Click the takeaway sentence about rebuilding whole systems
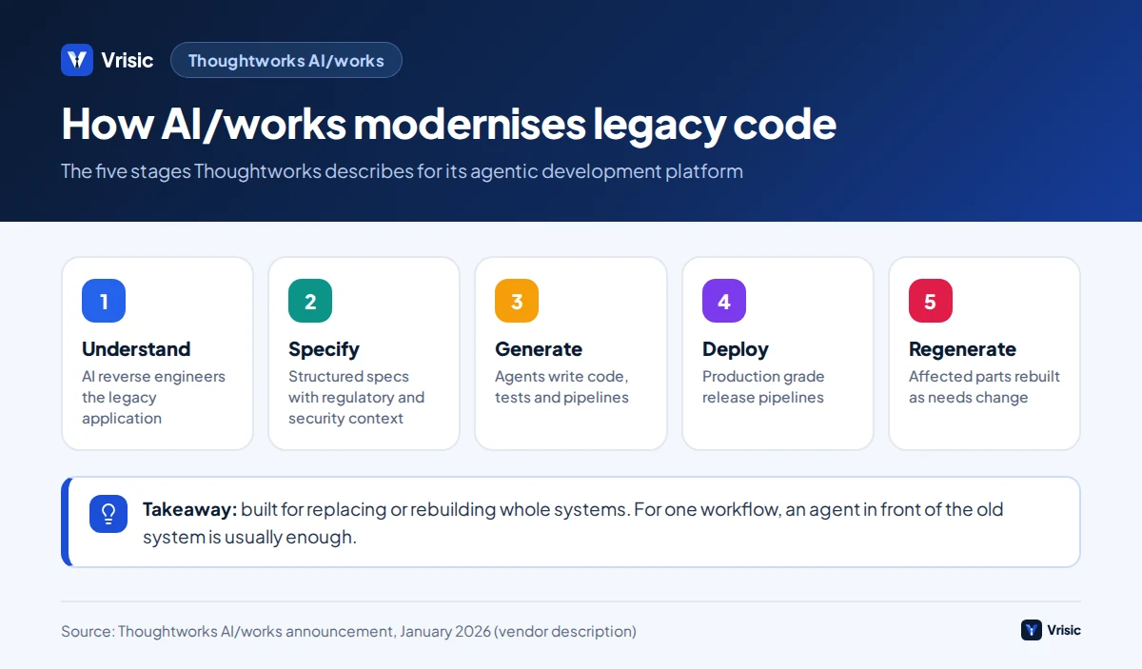1142x669 pixels. [x=573, y=522]
